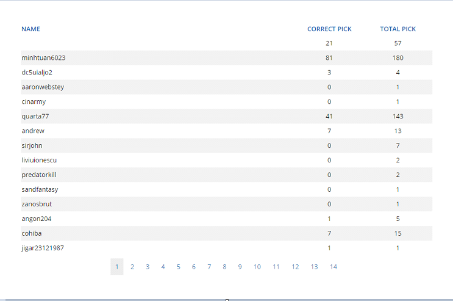Sort by CORRECT PICK column header
Viewport: 453px width, 301px height.
coord(329,29)
